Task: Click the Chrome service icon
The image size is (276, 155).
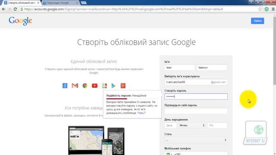Action: click(85, 86)
